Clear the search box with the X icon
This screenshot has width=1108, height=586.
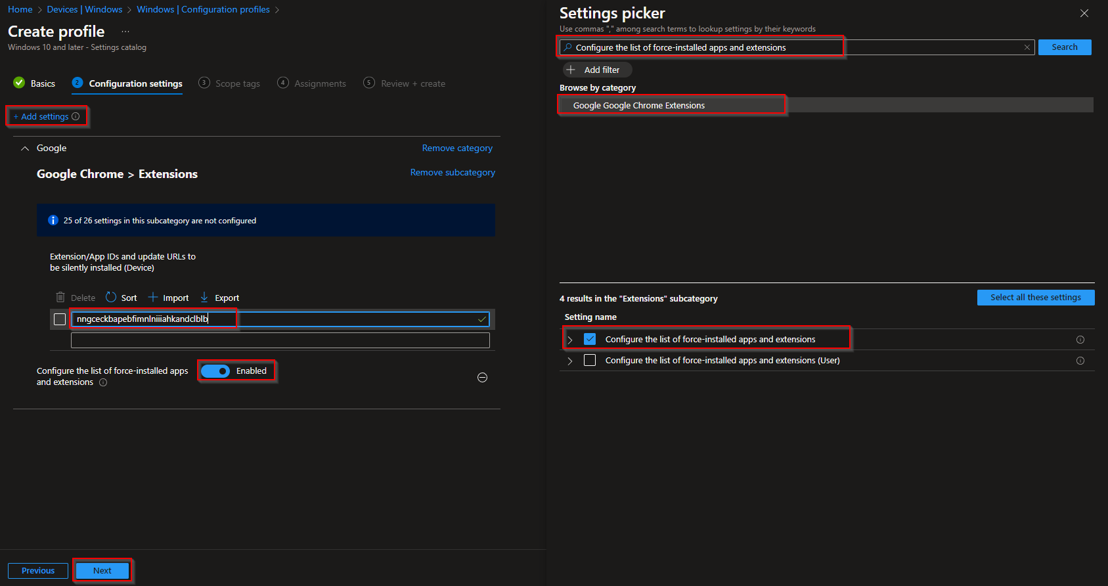click(x=1027, y=47)
